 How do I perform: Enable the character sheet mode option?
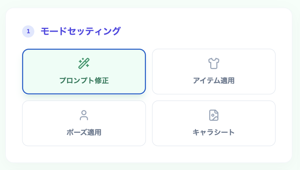coord(214,123)
